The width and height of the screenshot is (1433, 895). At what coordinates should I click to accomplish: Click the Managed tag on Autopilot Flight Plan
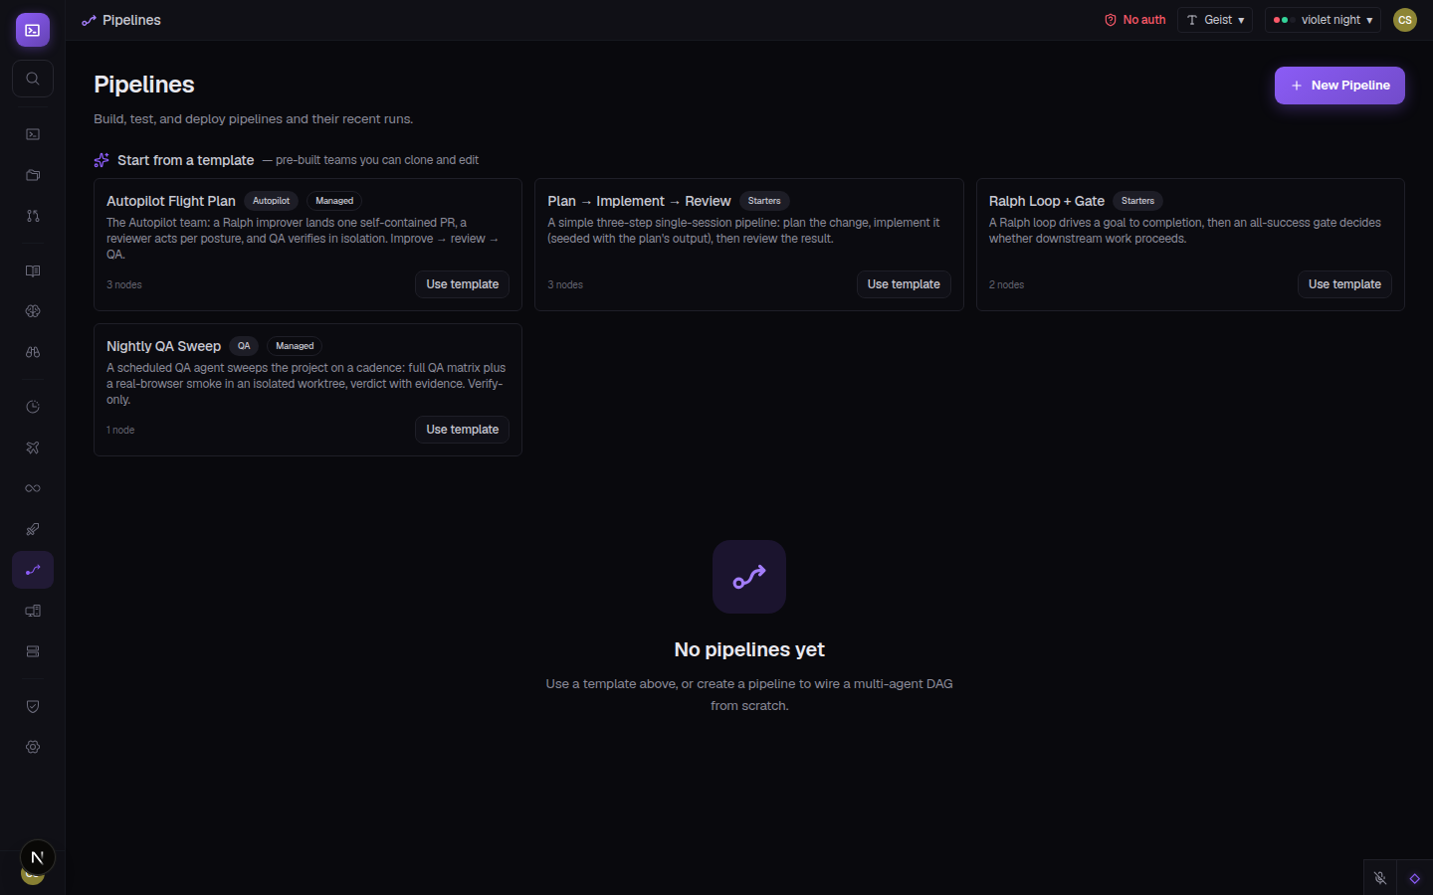pyautogui.click(x=334, y=201)
